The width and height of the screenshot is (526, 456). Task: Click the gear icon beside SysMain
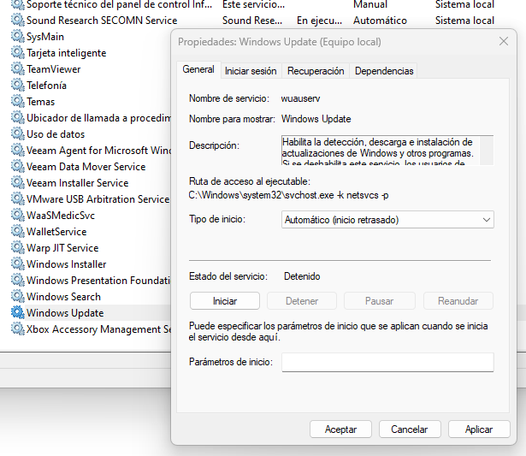(x=18, y=36)
